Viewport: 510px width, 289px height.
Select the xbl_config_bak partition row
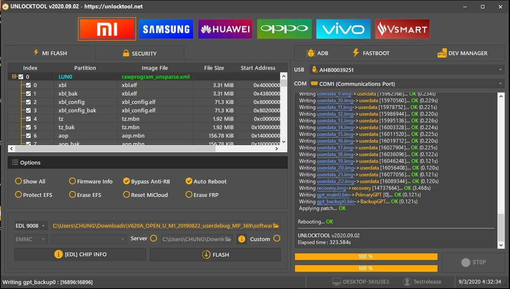(144, 111)
